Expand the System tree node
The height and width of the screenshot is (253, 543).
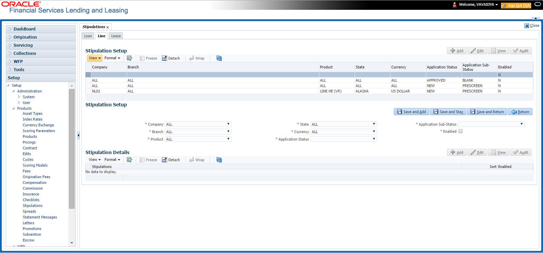[x=19, y=97]
